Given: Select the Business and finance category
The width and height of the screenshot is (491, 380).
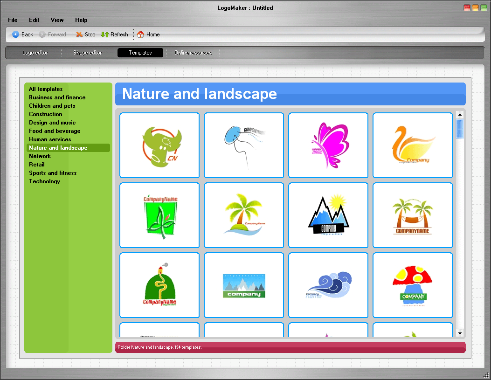Looking at the screenshot, I should pyautogui.click(x=57, y=97).
